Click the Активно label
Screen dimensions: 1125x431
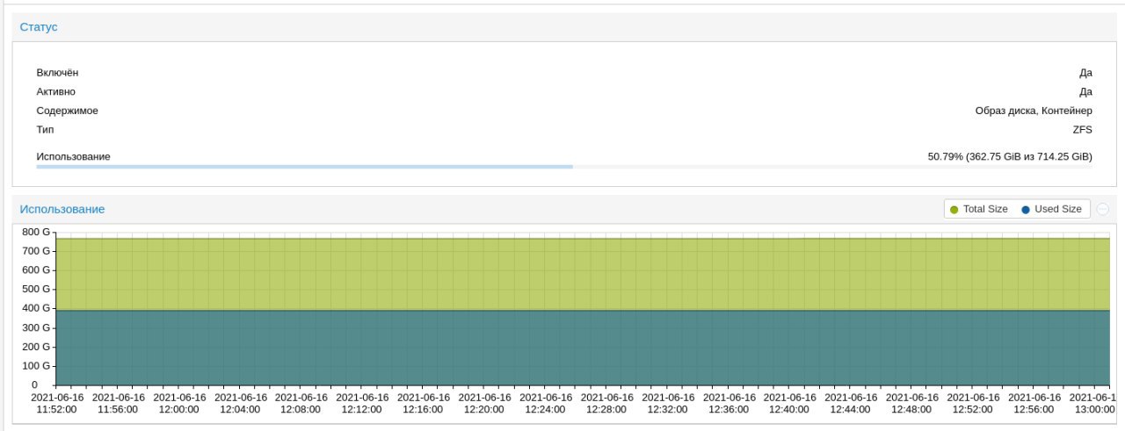pos(55,91)
